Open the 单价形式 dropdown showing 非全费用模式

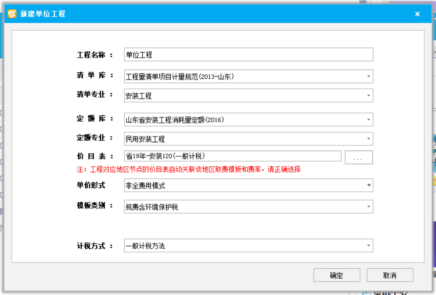369,185
